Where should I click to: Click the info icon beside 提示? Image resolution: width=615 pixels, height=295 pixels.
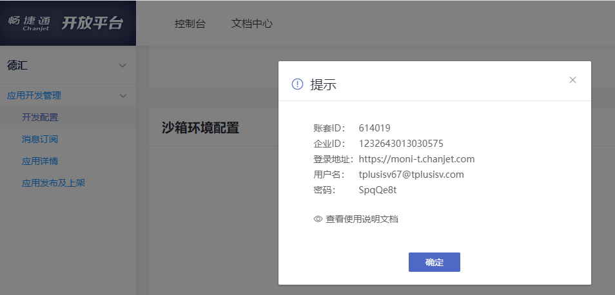pos(298,84)
